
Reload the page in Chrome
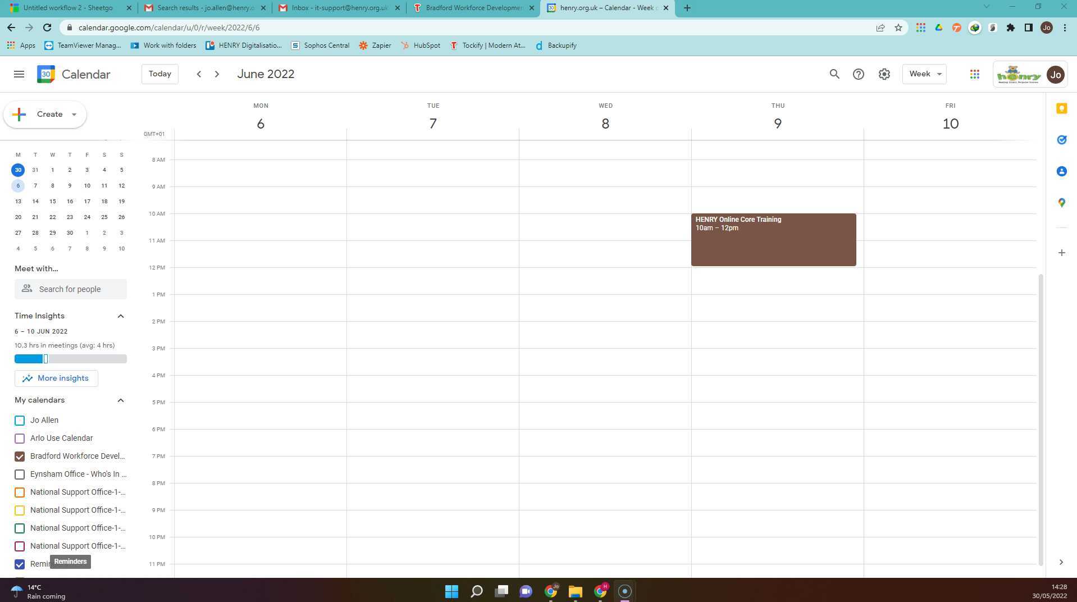[x=47, y=28]
